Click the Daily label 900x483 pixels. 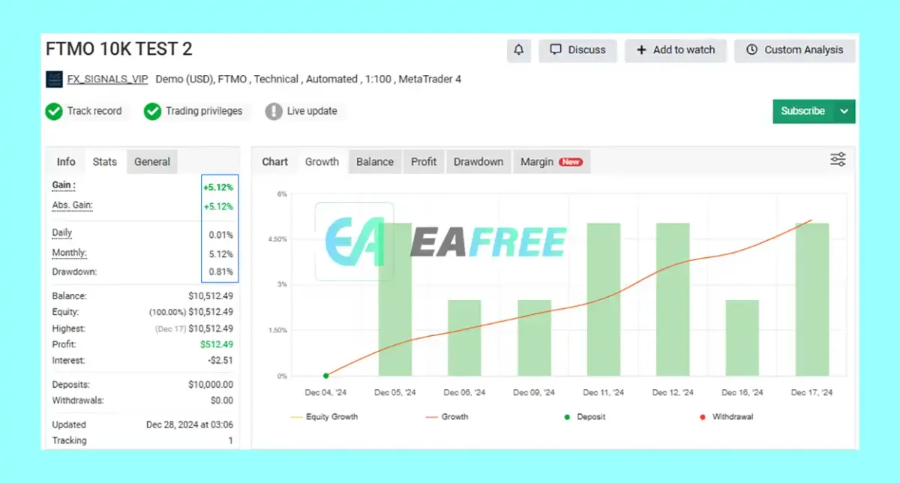tap(62, 233)
